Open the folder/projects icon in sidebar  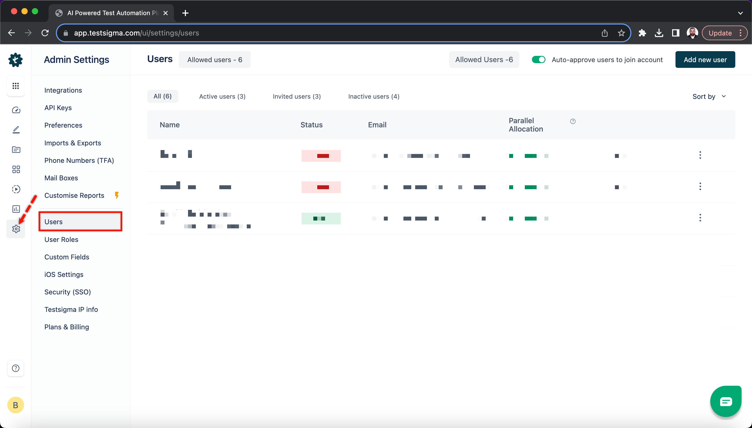pyautogui.click(x=15, y=150)
